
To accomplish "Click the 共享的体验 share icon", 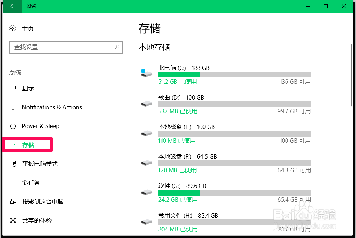I will pos(13,220).
